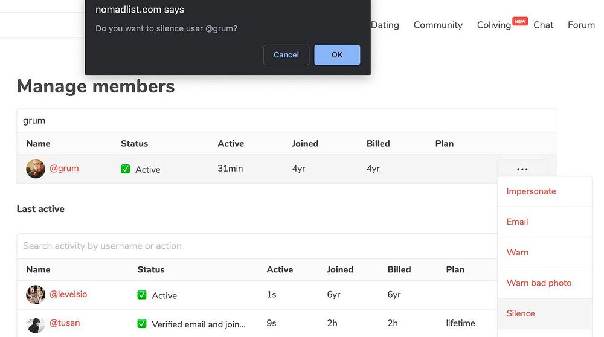
Task: Open the Coliving page marked NEW
Action: coord(494,25)
